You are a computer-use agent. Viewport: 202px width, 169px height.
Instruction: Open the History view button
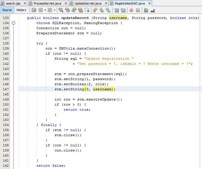[21, 10]
